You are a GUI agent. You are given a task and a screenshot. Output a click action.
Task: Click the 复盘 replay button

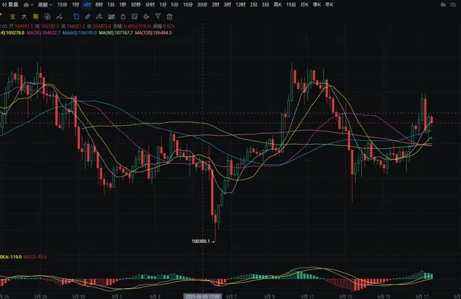tap(10, 4)
